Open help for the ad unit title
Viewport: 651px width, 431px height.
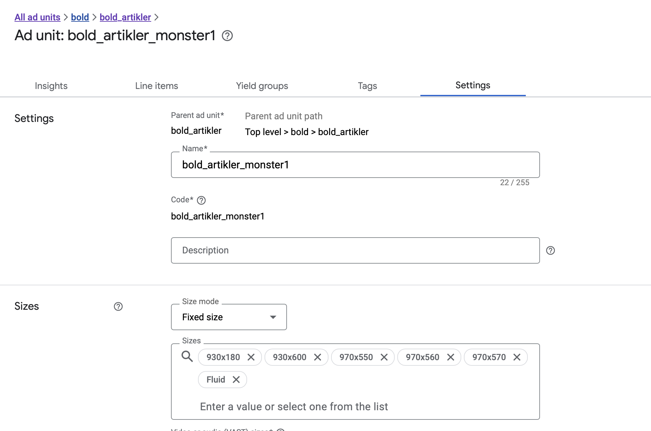point(228,35)
